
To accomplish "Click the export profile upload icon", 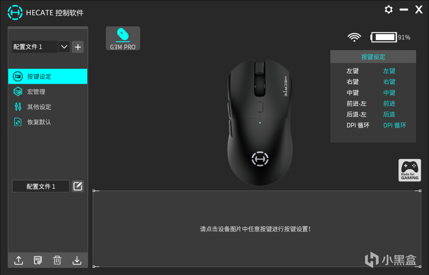I will pyautogui.click(x=19, y=260).
